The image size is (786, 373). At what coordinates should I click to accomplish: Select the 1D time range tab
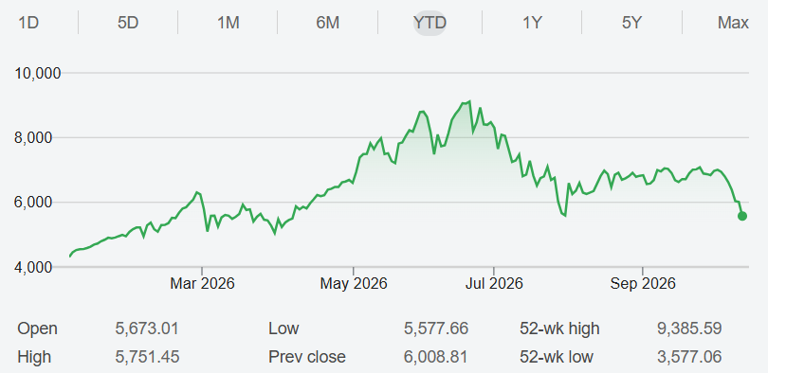[28, 23]
